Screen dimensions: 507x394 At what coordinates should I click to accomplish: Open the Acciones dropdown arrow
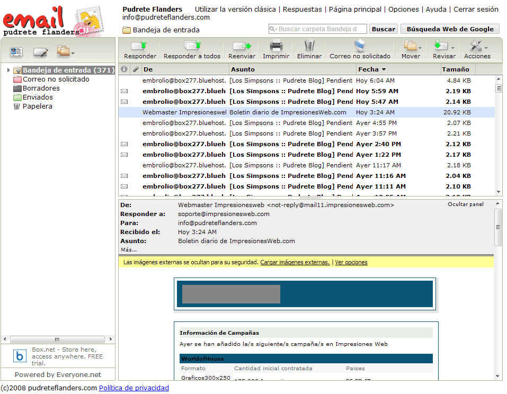[x=486, y=48]
